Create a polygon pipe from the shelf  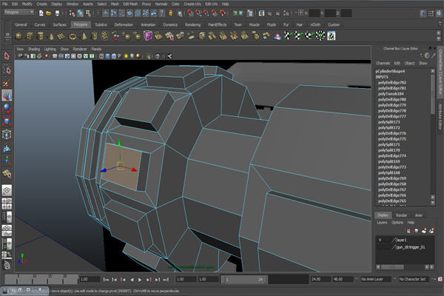[94, 36]
